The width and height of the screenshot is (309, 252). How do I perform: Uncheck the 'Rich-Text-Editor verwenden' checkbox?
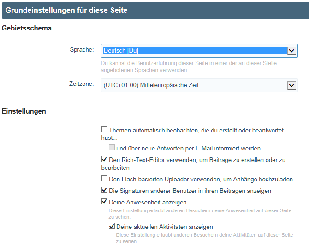(x=104, y=160)
